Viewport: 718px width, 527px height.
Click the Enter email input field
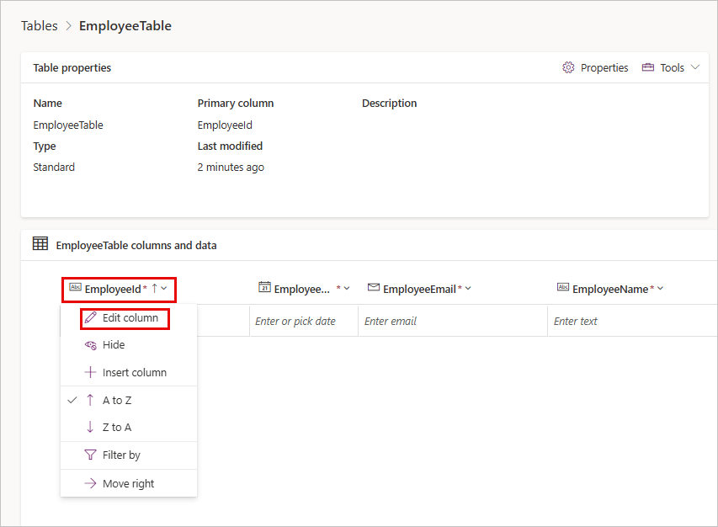[452, 321]
